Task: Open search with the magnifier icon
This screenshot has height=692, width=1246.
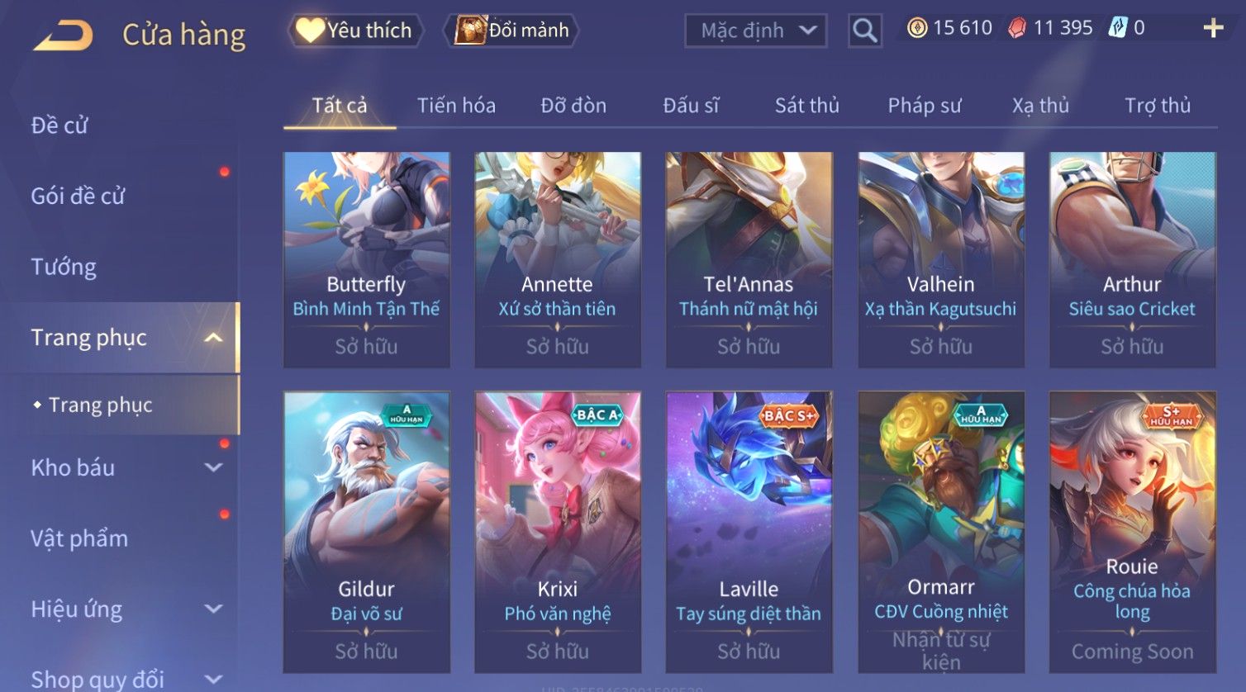Action: click(x=864, y=31)
